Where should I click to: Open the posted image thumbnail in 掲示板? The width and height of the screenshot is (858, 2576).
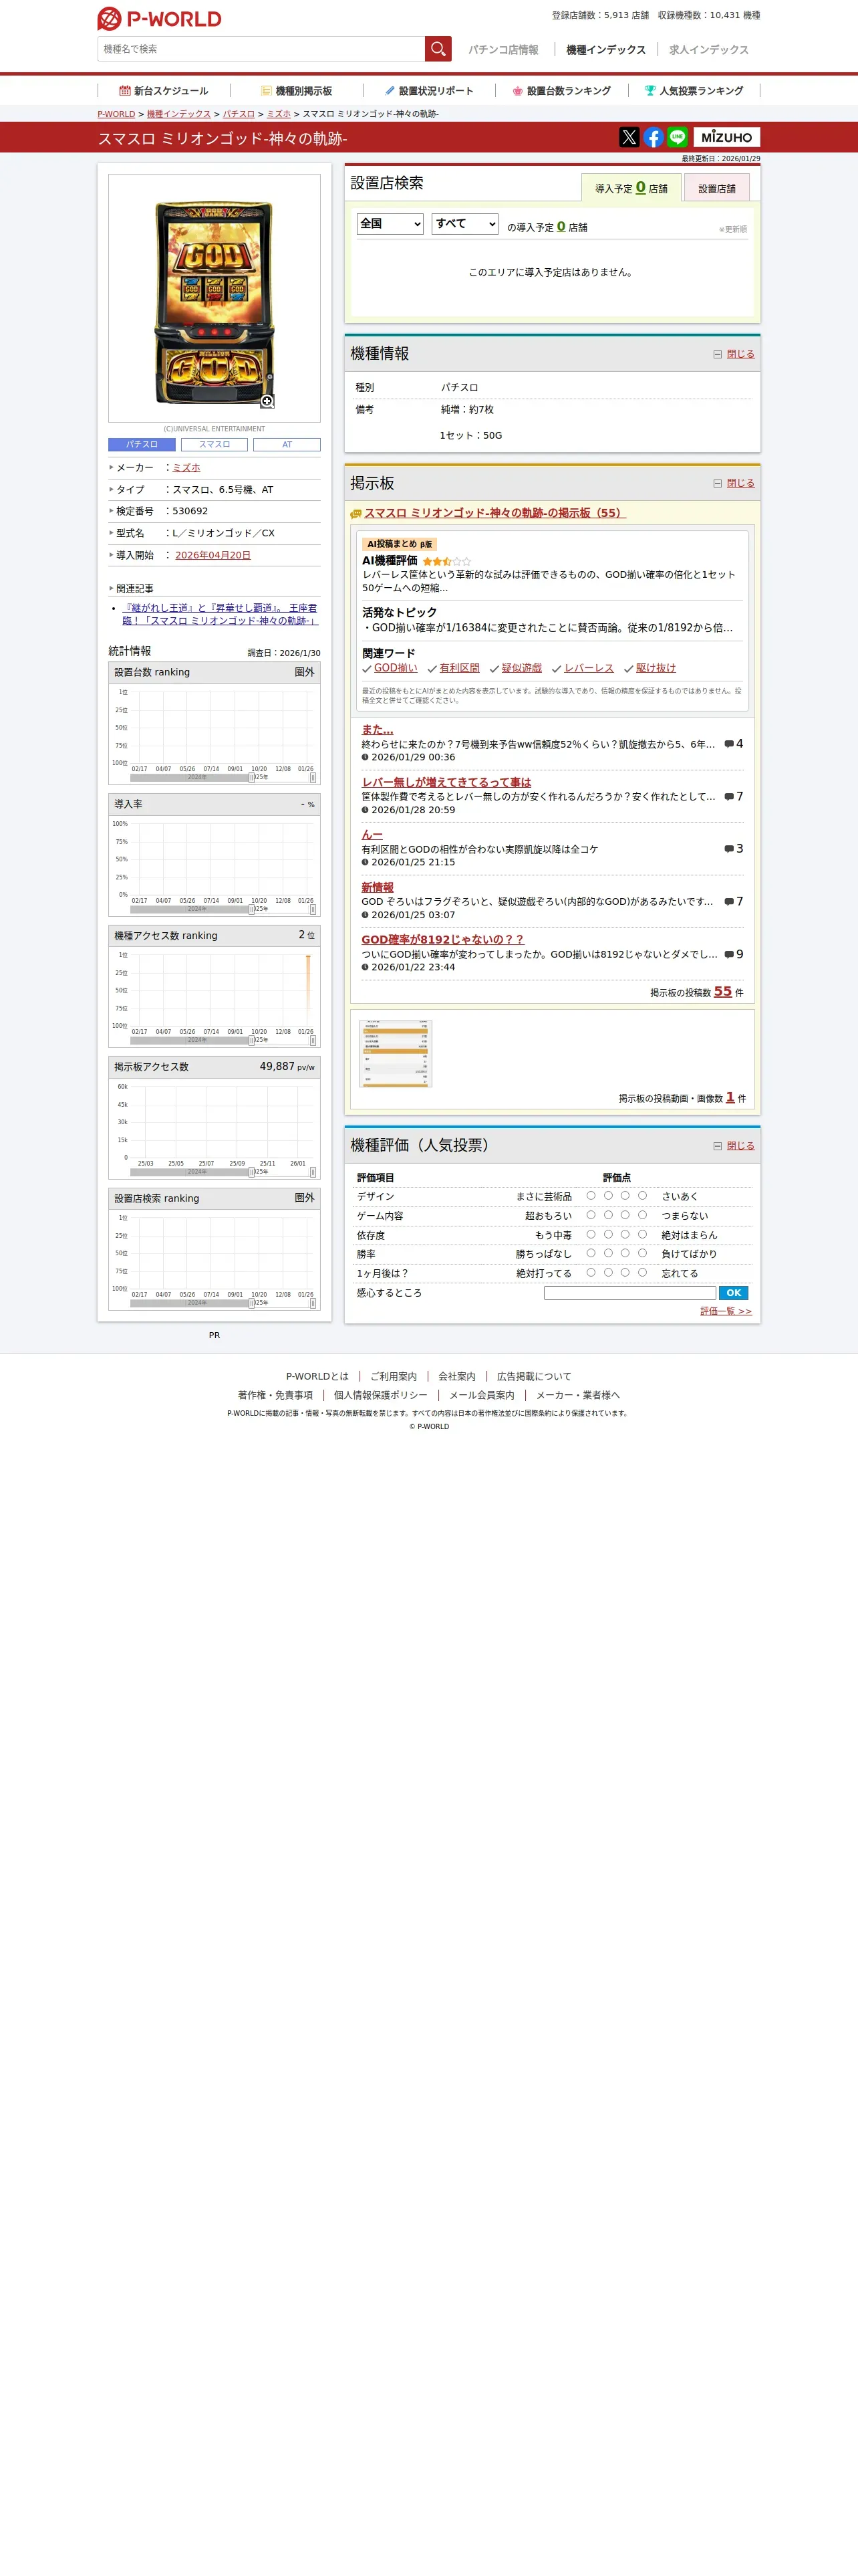396,1053
